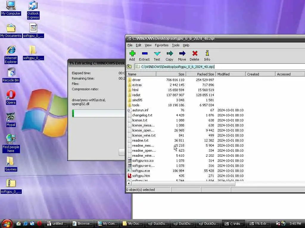Click the Add toolbar icon in 7-Zip
This screenshot has width=305, height=228.
pyautogui.click(x=132, y=56)
